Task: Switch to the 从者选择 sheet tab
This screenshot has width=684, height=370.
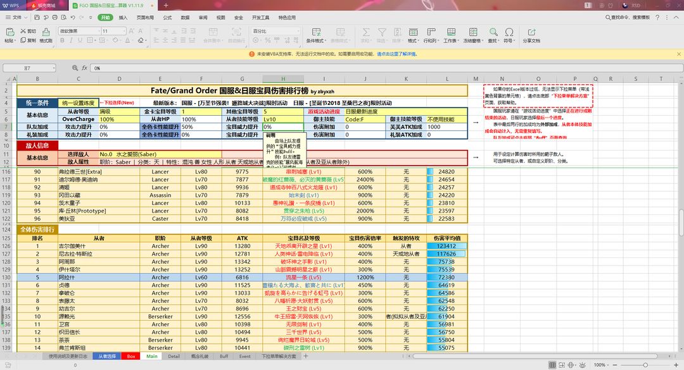Action: pyautogui.click(x=107, y=356)
